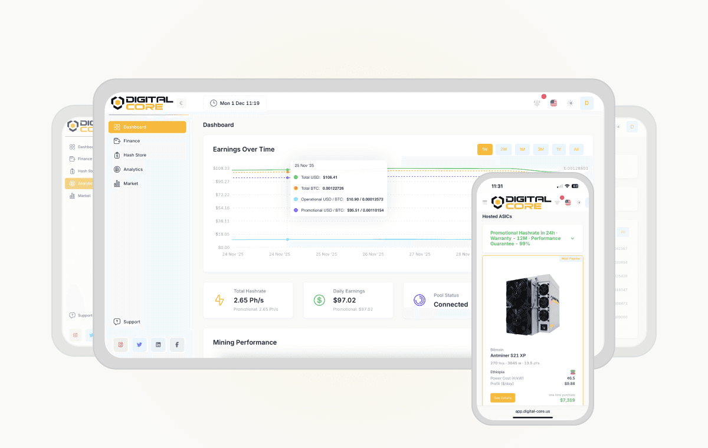The image size is (708, 448).
Task: Select the 1W earnings range
Action: click(485, 149)
